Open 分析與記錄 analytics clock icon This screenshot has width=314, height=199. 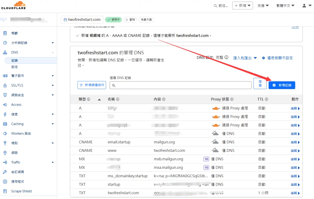[x=5, y=43]
